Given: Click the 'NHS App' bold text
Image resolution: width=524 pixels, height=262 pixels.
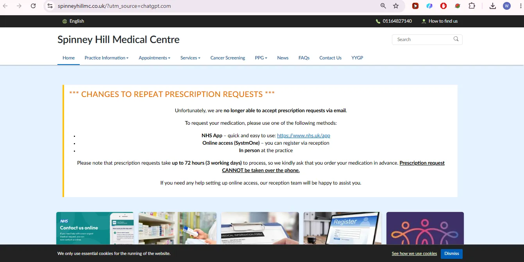Looking at the screenshot, I should coord(212,136).
